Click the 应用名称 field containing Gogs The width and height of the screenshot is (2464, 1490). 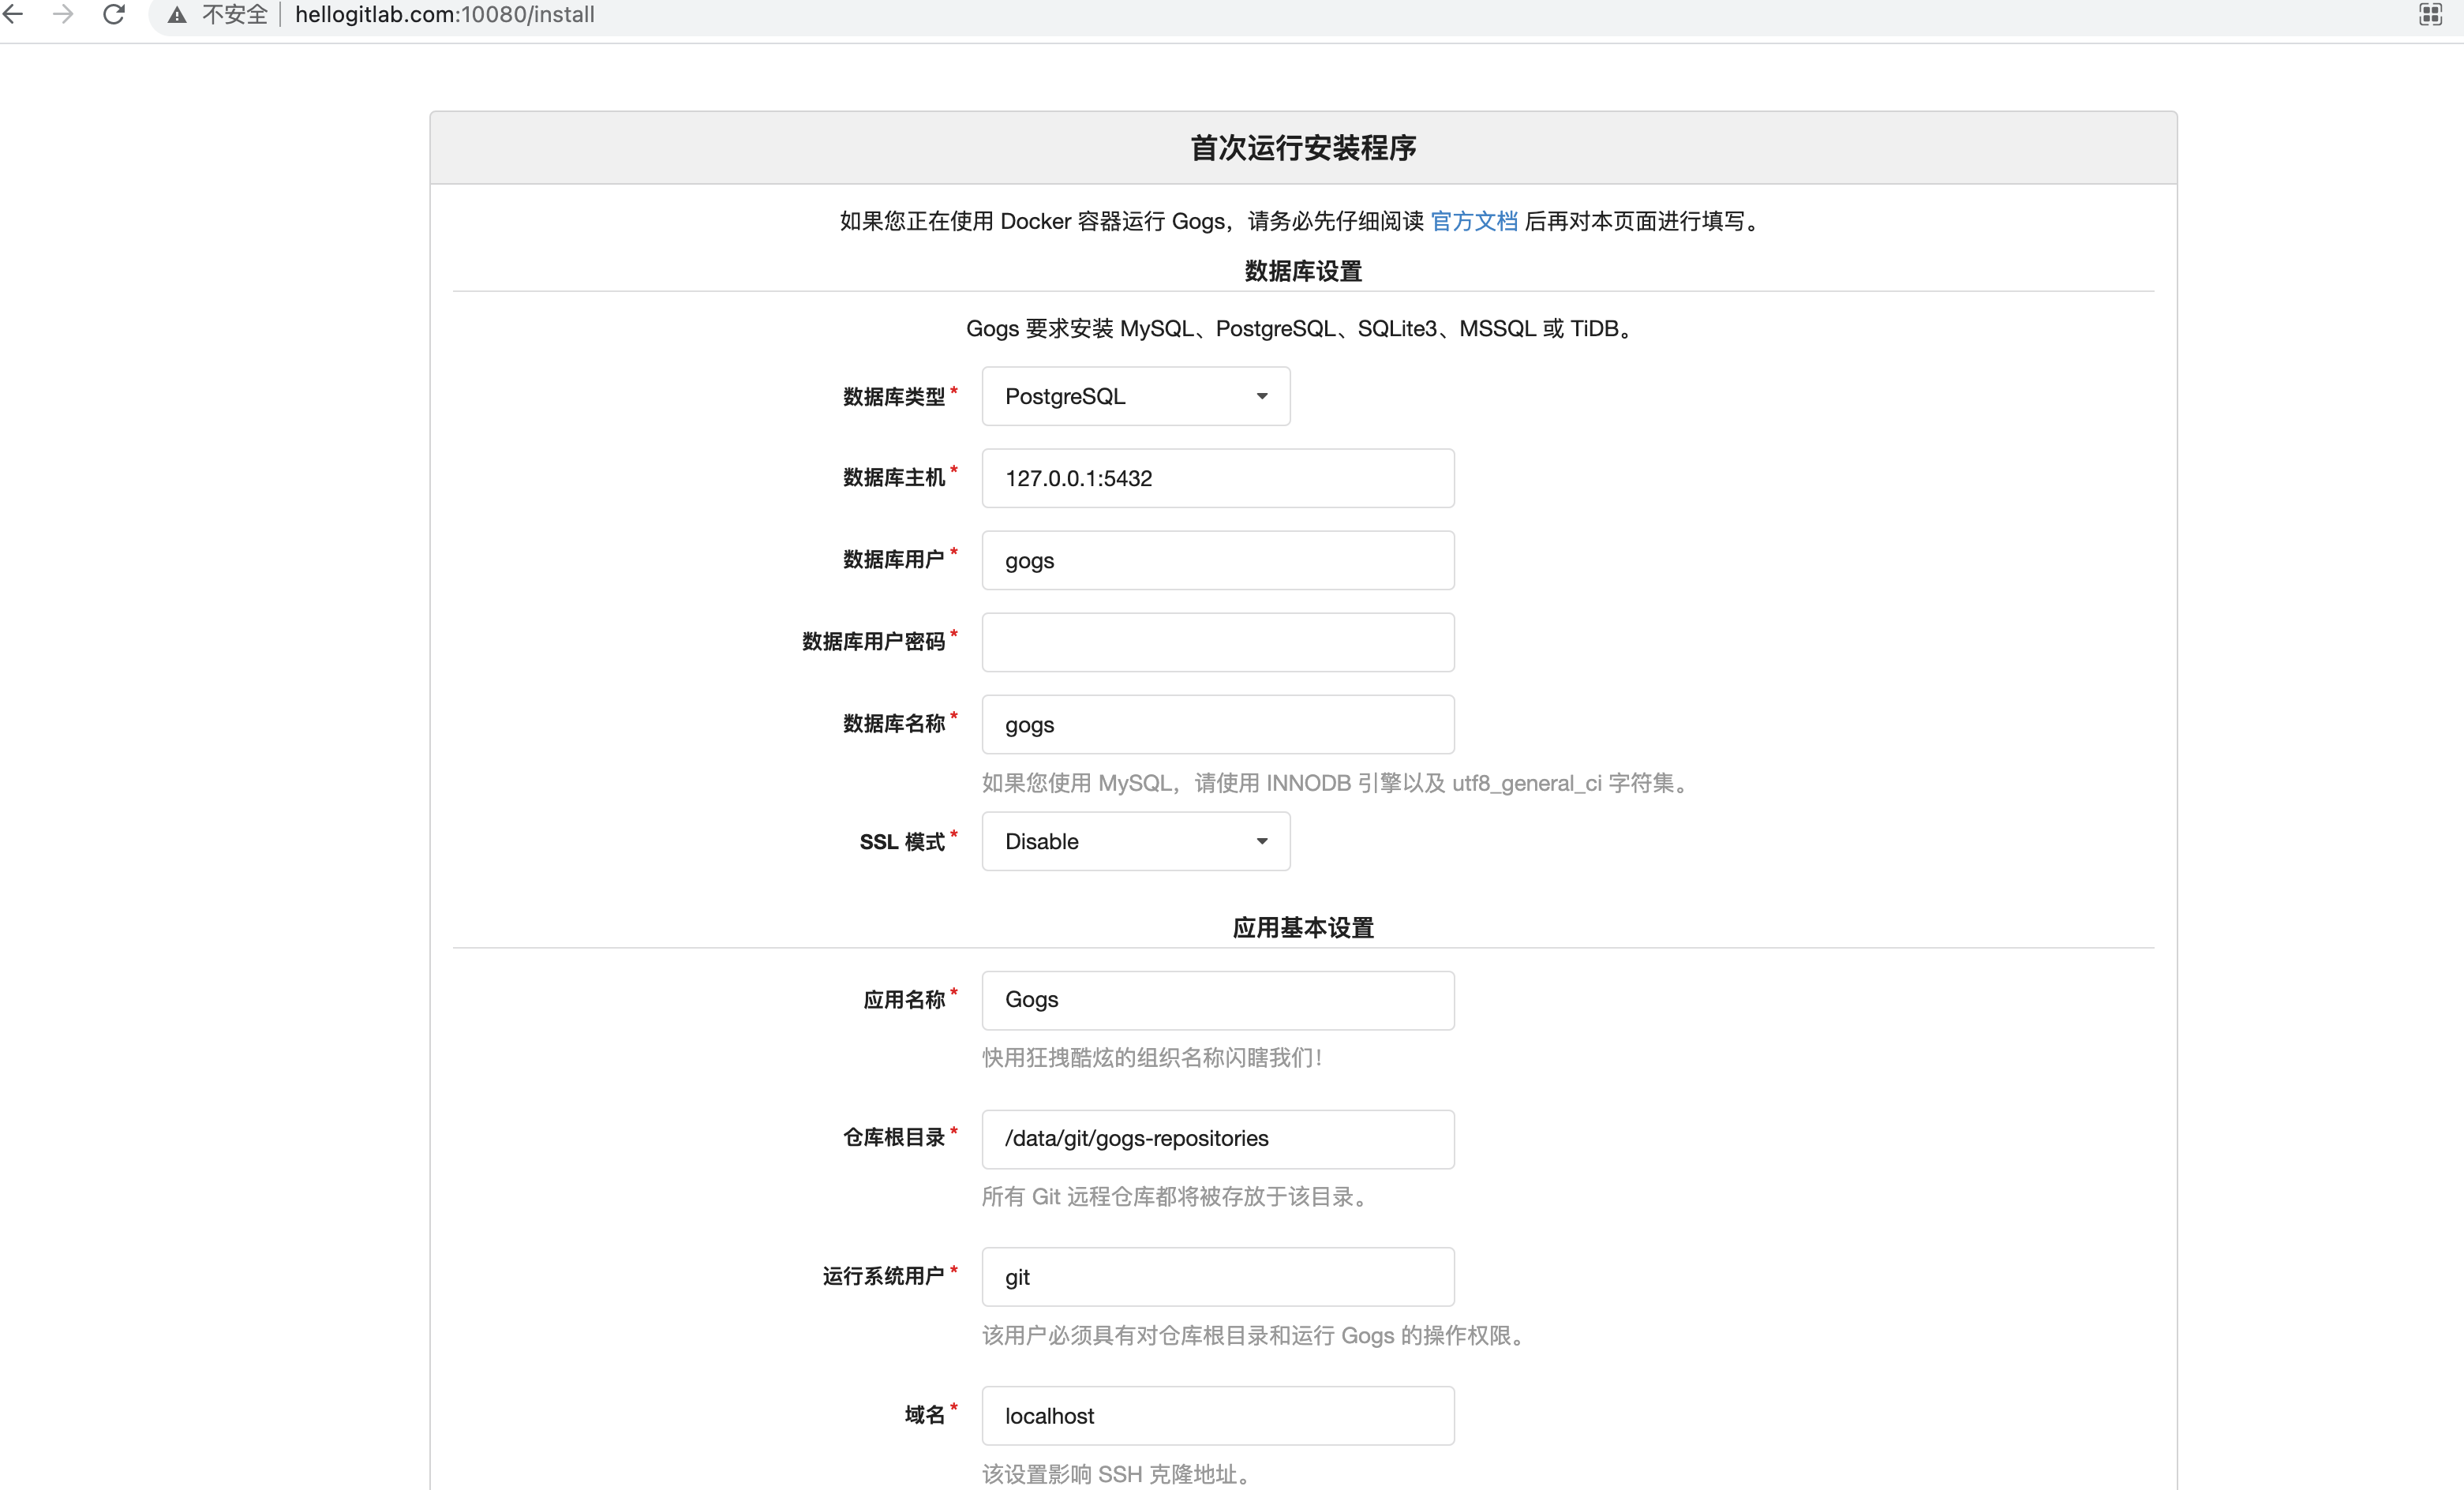coord(1218,1000)
